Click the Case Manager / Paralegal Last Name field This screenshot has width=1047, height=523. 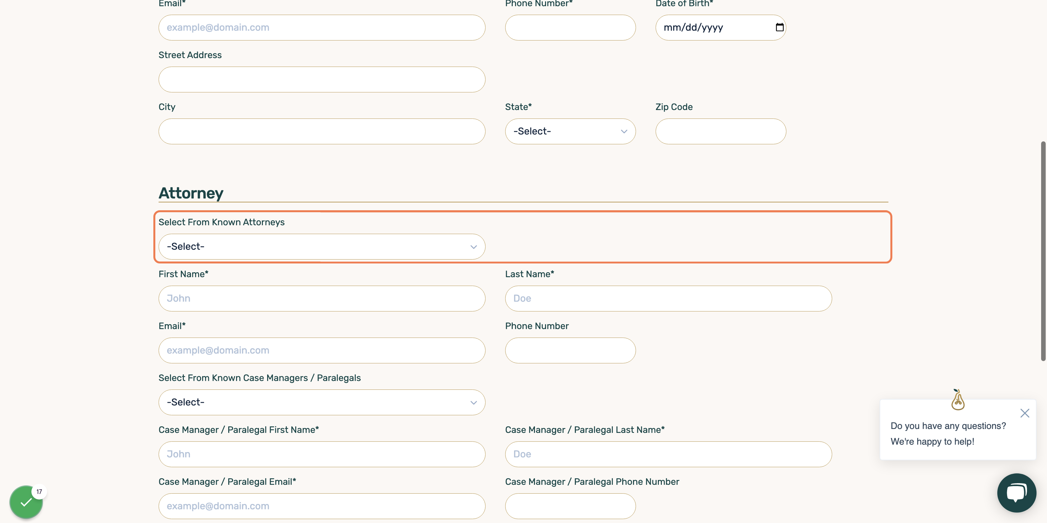(x=668, y=454)
